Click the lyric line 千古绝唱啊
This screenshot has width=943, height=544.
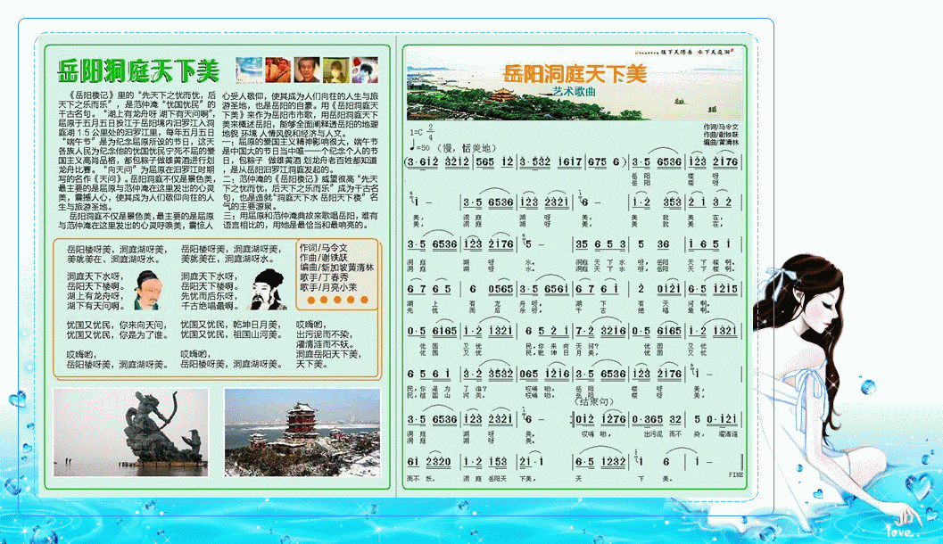(209, 306)
